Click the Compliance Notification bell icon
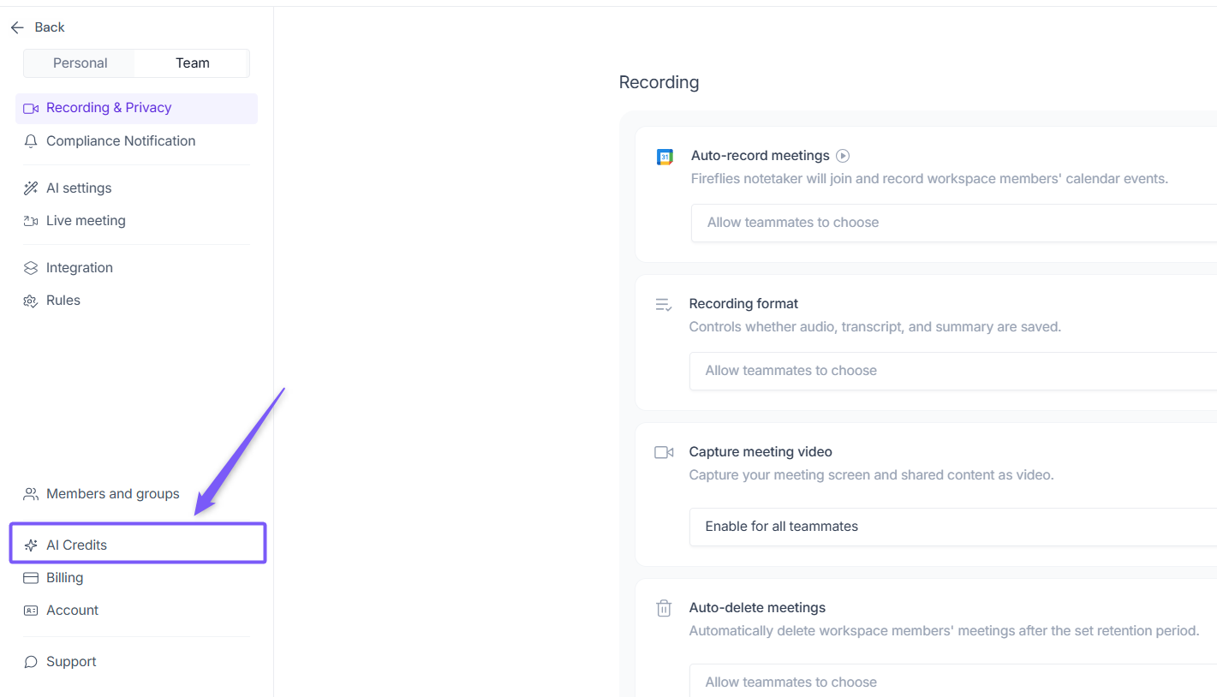Image resolution: width=1217 pixels, height=697 pixels. 31,141
